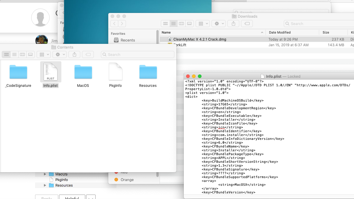
Task: Switch Contents window to icon view
Action: point(6,54)
